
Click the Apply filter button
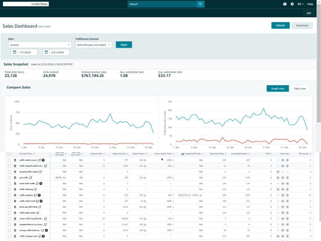[124, 45]
